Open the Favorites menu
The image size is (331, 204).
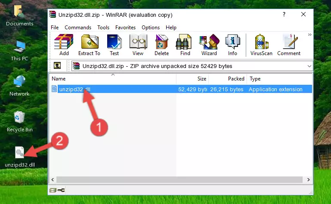click(125, 28)
